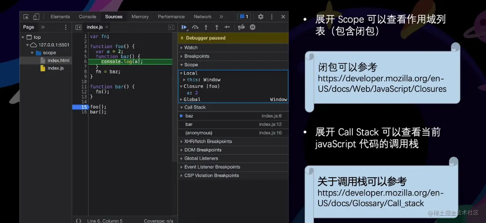Close the index.js editor tab
This screenshot has height=223, width=486.
(x=107, y=27)
